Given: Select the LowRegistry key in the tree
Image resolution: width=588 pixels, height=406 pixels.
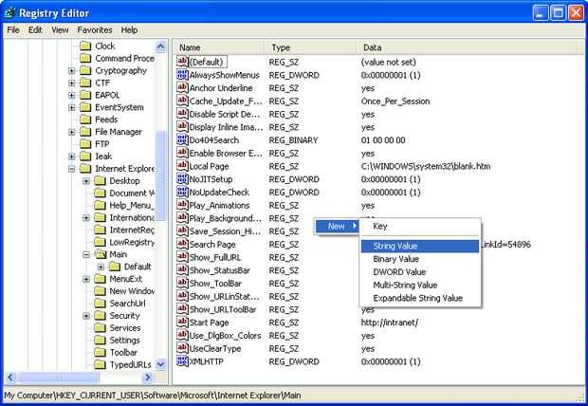Looking at the screenshot, I should (132, 243).
